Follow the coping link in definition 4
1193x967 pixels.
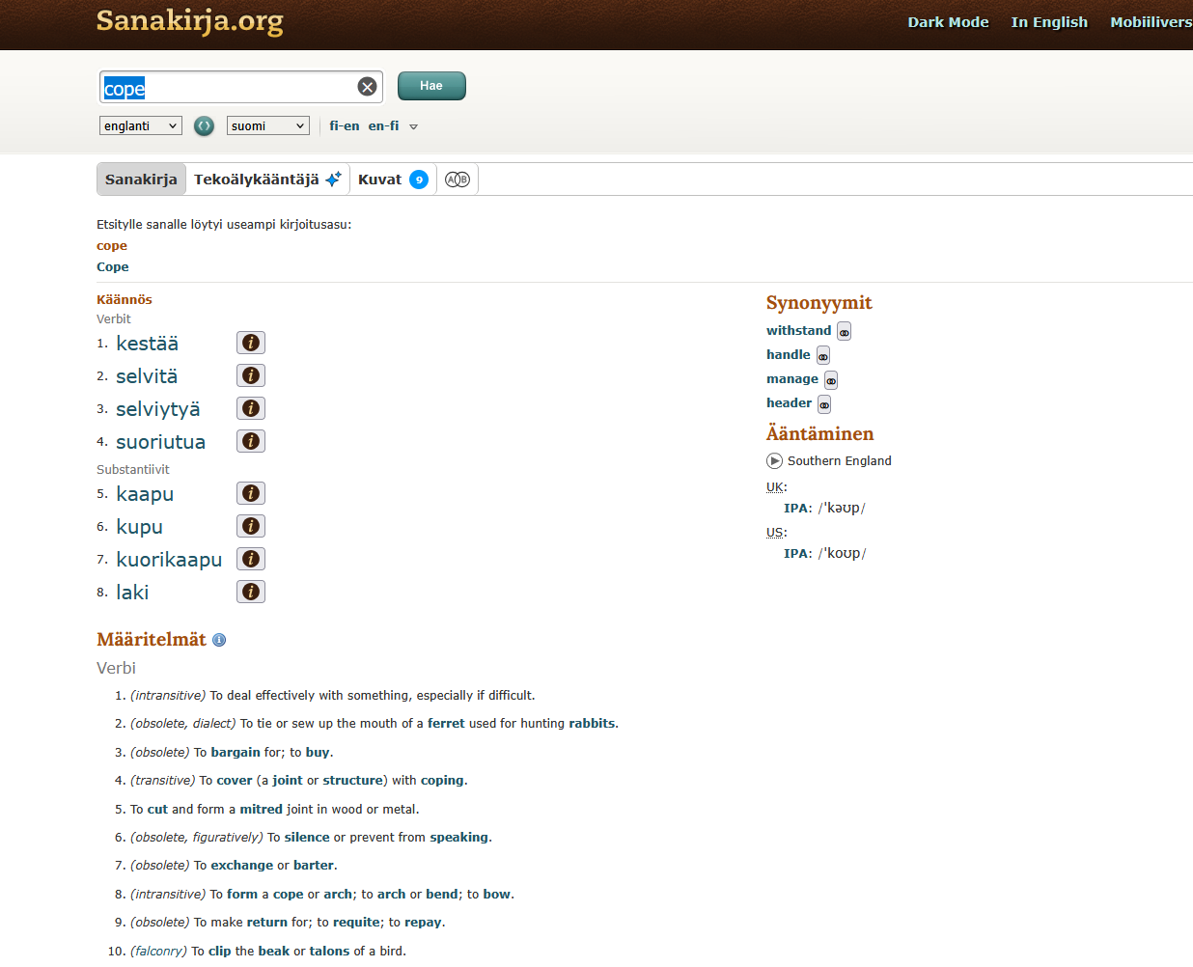click(442, 780)
